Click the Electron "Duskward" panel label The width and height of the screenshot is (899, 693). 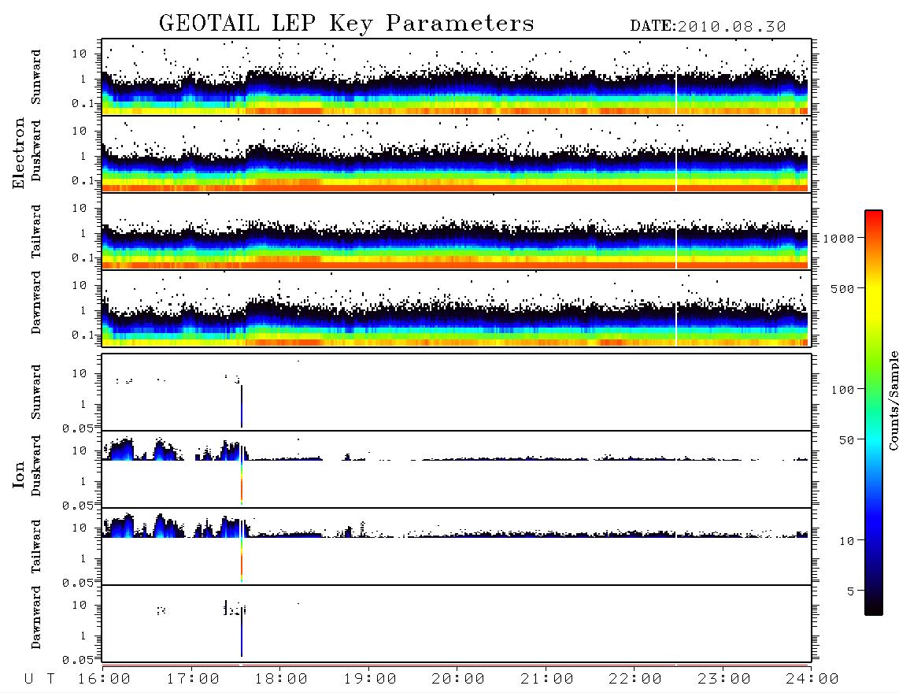click(x=36, y=150)
